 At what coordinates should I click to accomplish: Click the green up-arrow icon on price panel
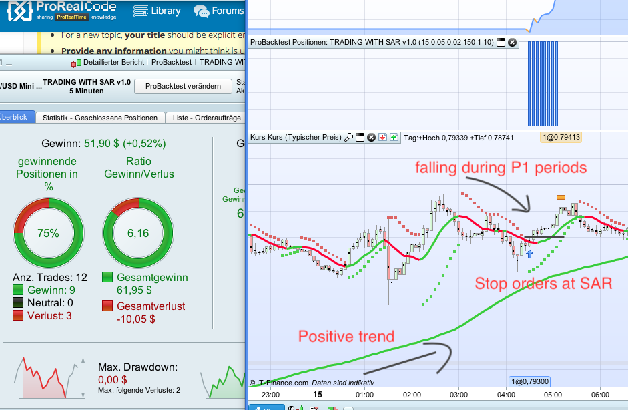(394, 138)
